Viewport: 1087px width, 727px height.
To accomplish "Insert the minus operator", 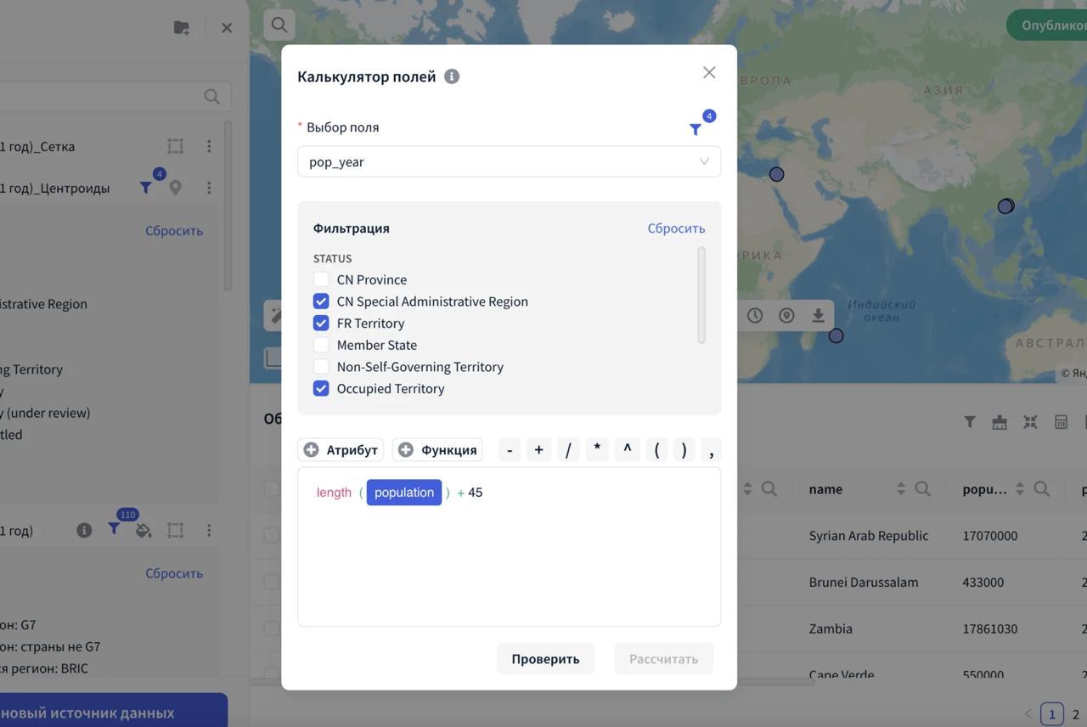I will [510, 449].
